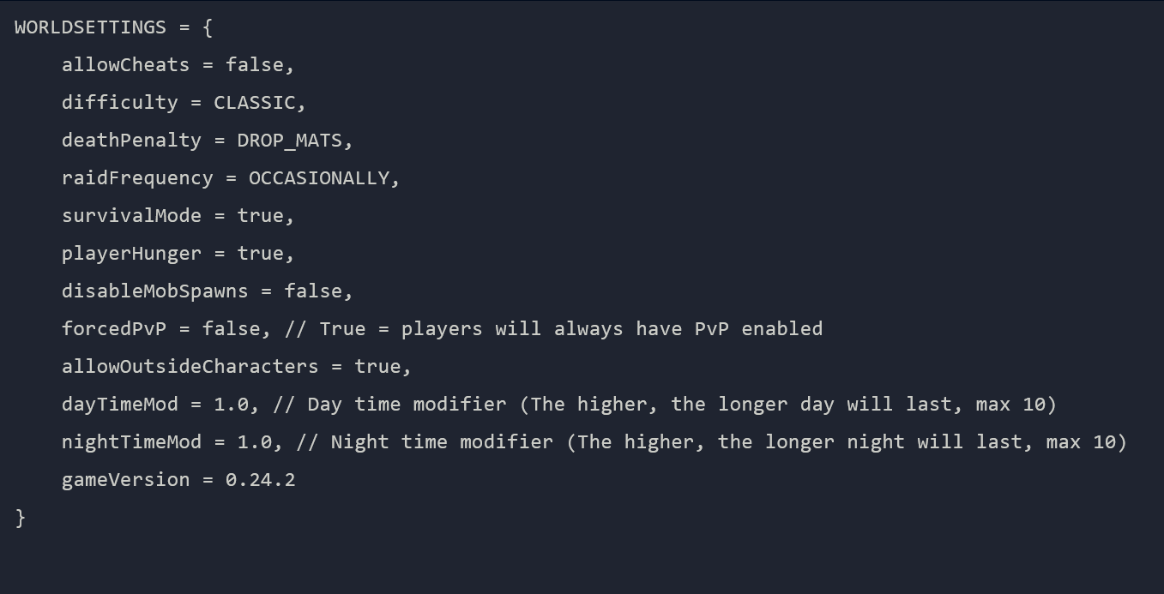The height and width of the screenshot is (594, 1164).
Task: Click the deathPenalty setting name
Action: tap(131, 141)
